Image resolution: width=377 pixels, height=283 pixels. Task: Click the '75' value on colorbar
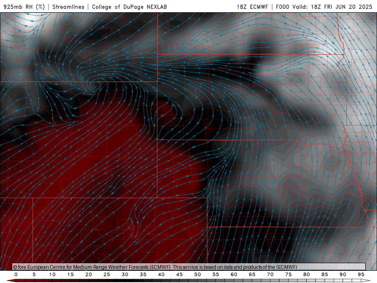[x=288, y=275]
